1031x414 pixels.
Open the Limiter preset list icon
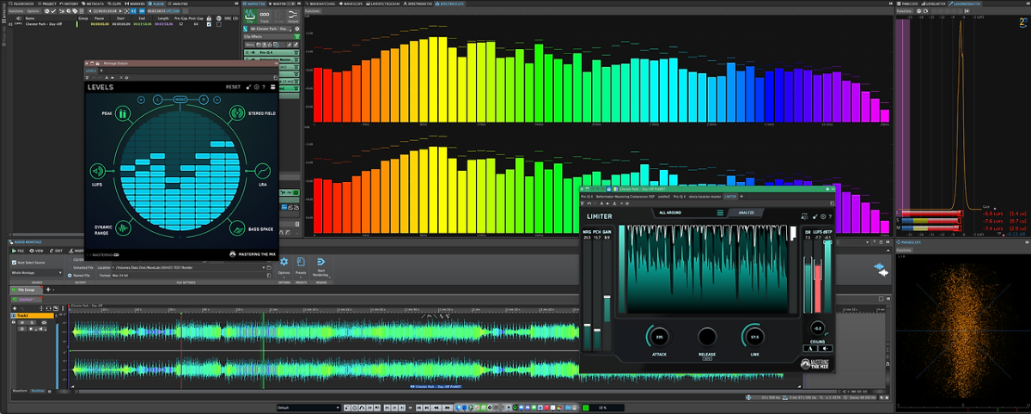(721, 212)
